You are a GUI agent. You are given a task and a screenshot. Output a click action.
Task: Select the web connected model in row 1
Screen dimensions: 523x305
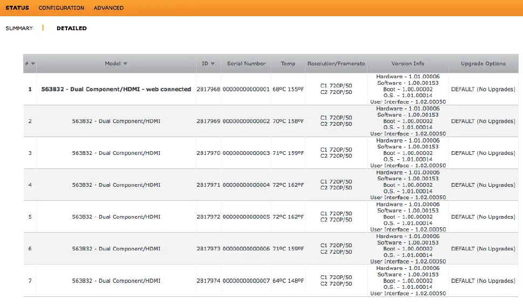pyautogui.click(x=116, y=89)
